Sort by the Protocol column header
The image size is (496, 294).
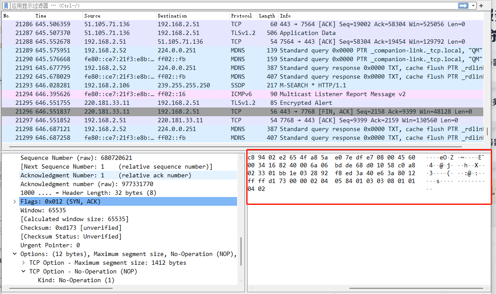coord(243,16)
